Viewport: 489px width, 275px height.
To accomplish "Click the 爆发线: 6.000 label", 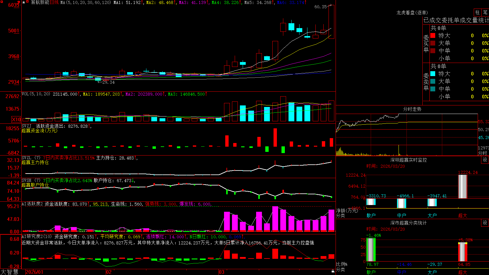I will pyautogui.click(x=195, y=204).
